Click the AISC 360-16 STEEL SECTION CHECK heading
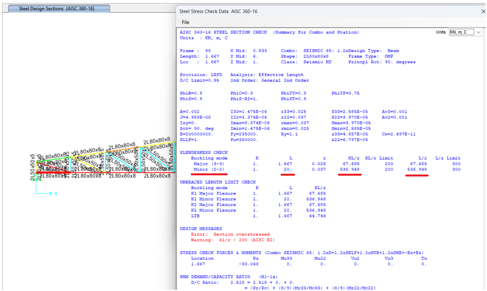The image size is (487, 291). pos(223,33)
